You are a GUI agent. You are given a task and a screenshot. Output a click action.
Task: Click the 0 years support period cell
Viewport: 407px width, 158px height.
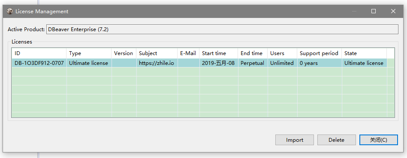(x=320, y=63)
